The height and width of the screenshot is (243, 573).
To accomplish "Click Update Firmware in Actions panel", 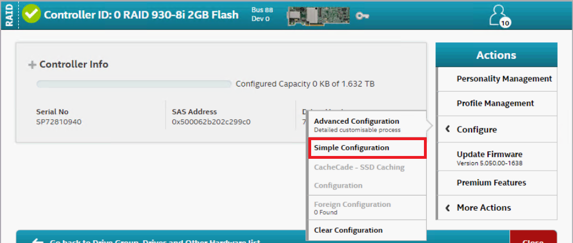I will 489,154.
